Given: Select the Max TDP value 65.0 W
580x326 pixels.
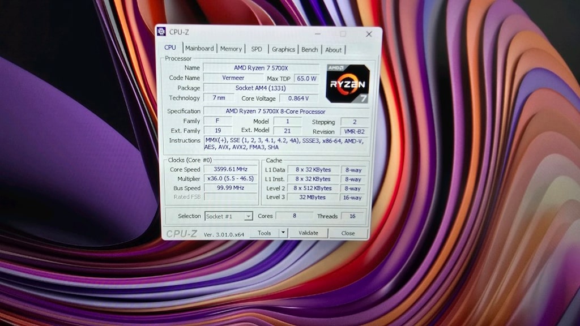Looking at the screenshot, I should (x=306, y=78).
